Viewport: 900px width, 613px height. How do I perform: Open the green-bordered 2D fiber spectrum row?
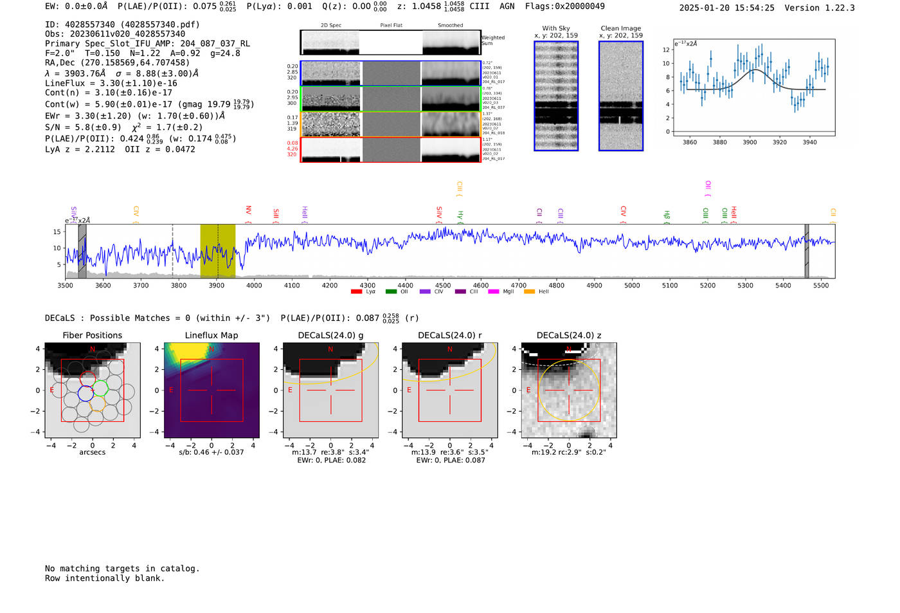point(390,99)
